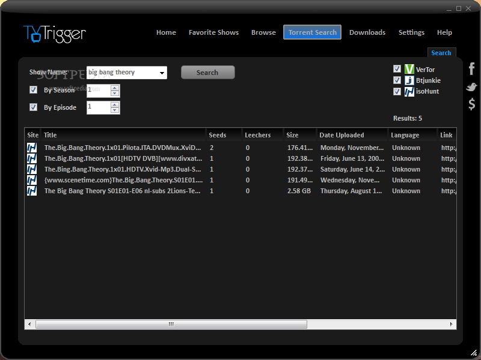Click the TVTrigger logo
Image resolution: width=481 pixels, height=360 pixels.
[x=55, y=34]
